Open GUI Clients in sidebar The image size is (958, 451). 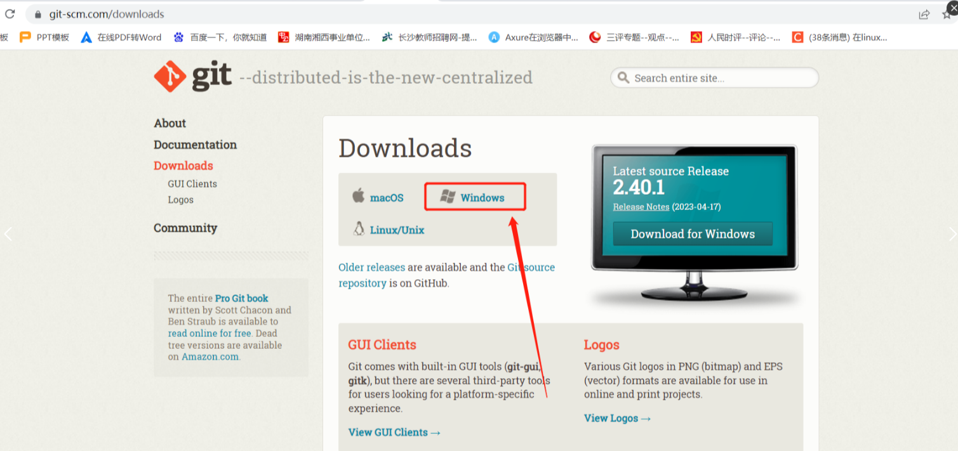pos(192,184)
